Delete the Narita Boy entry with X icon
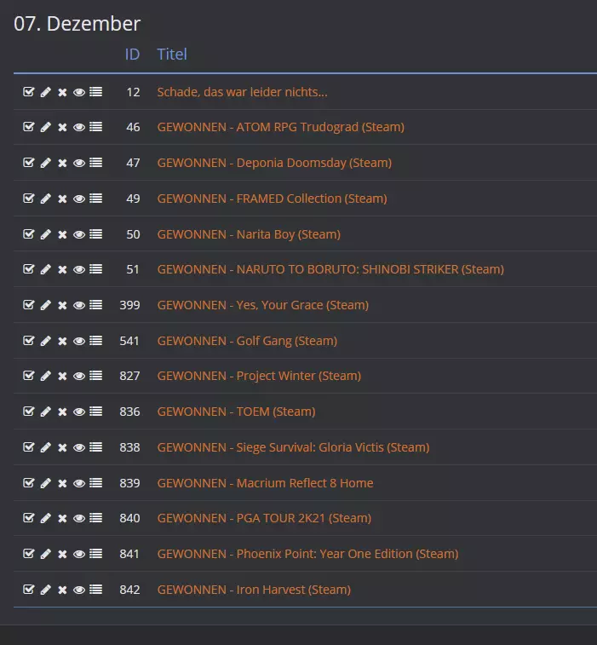 click(62, 234)
